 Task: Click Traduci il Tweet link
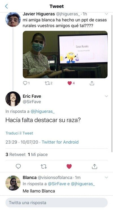19,133
